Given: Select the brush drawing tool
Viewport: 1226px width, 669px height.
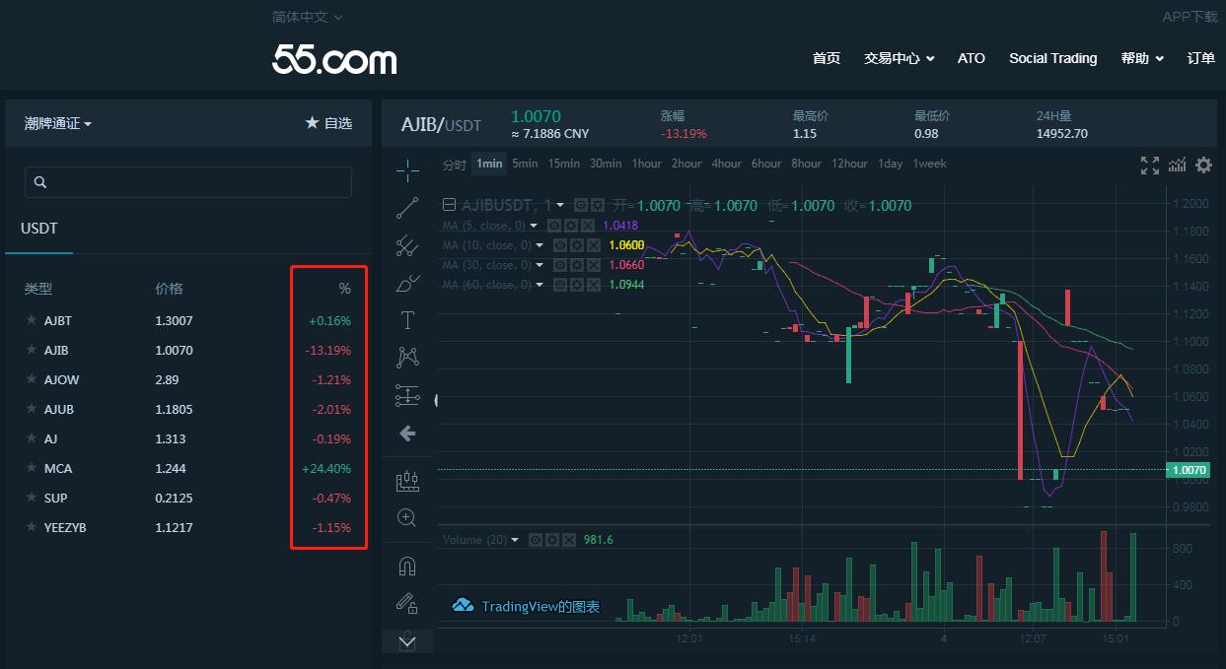Looking at the screenshot, I should pyautogui.click(x=406, y=283).
